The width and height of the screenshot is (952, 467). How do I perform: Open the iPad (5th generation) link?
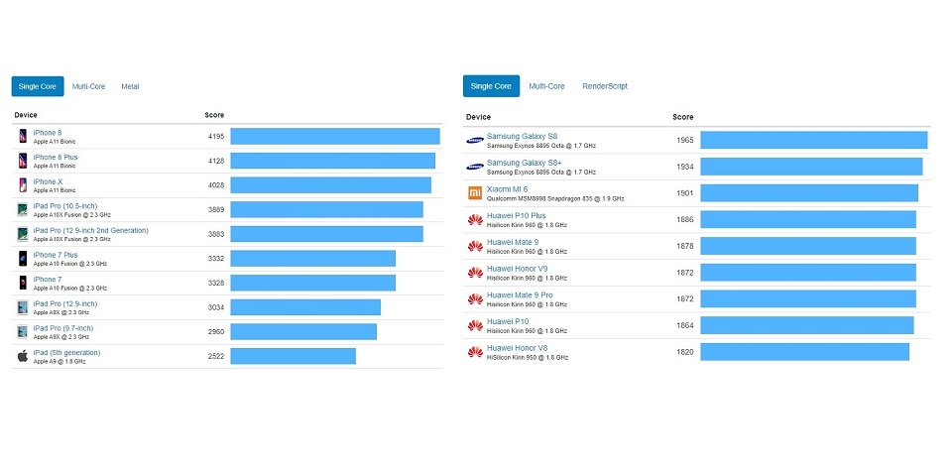tap(66, 353)
